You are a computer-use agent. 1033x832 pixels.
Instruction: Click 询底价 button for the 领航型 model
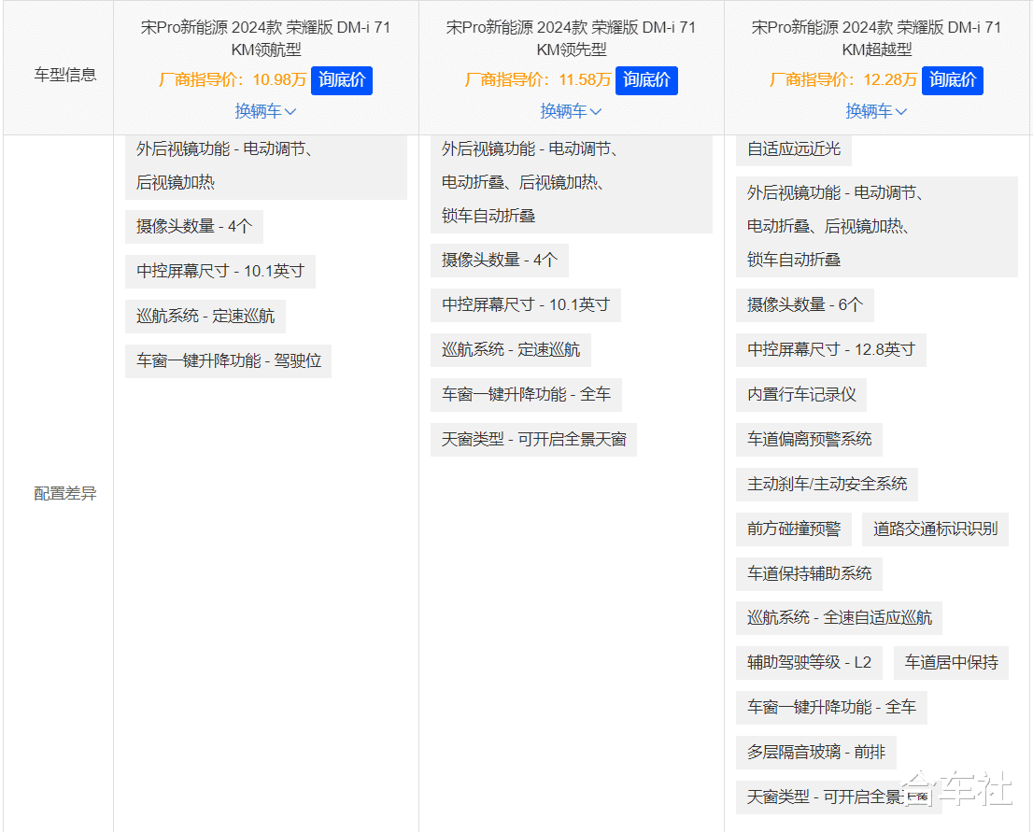pyautogui.click(x=341, y=80)
